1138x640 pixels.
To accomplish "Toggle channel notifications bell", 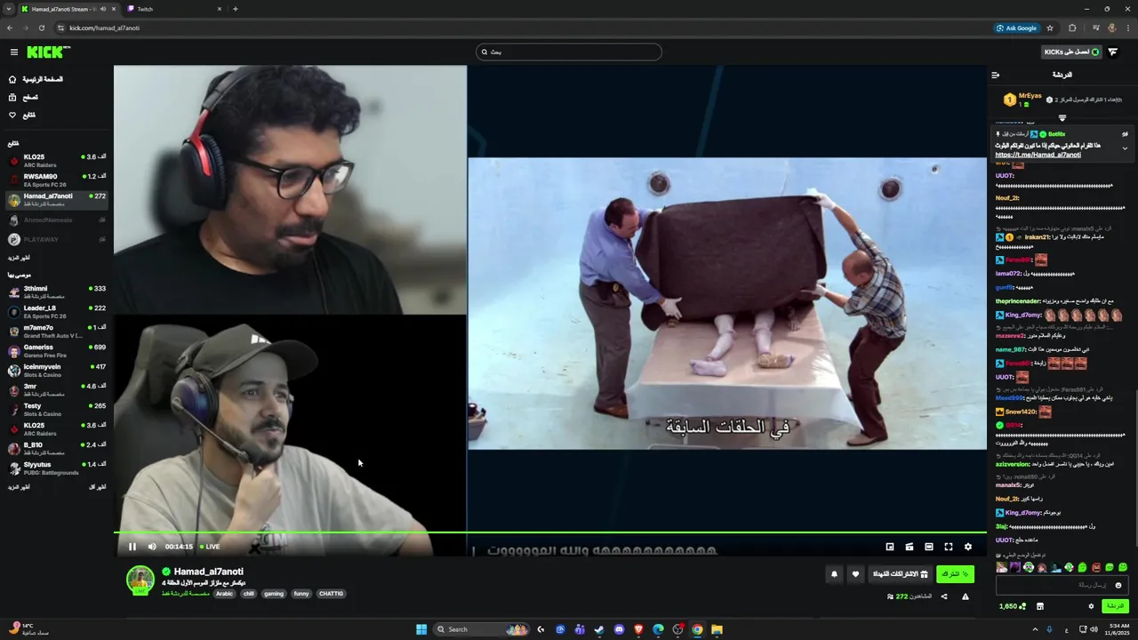I will 834,574.
